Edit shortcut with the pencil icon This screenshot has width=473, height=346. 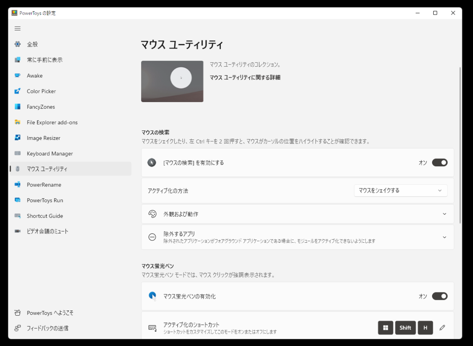click(x=442, y=328)
